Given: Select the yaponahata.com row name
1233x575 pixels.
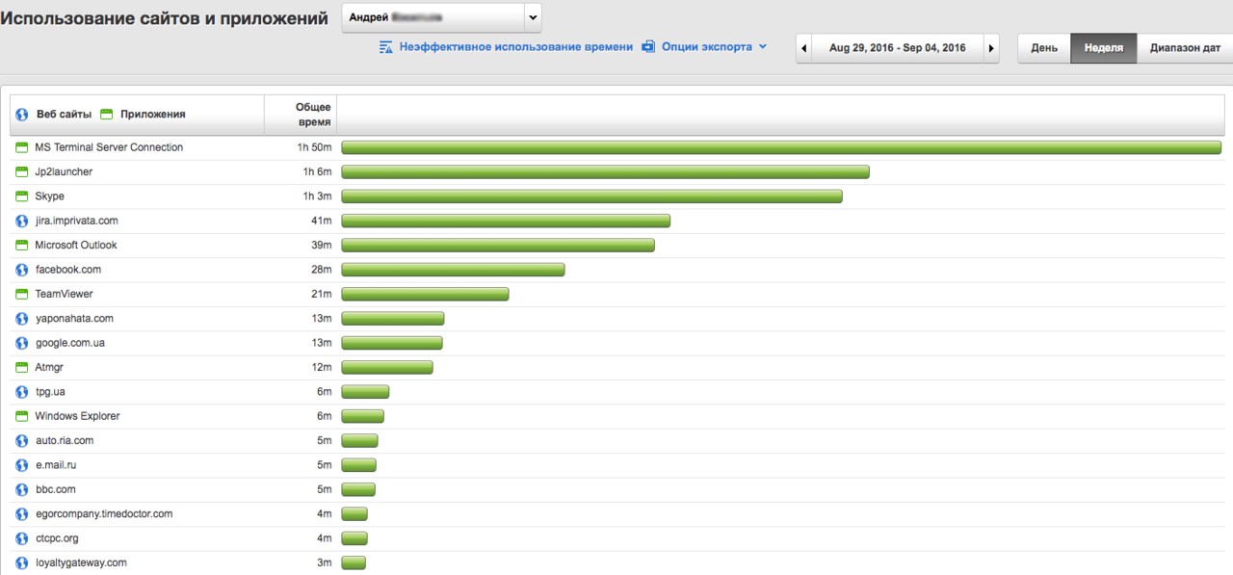Looking at the screenshot, I should [74, 319].
